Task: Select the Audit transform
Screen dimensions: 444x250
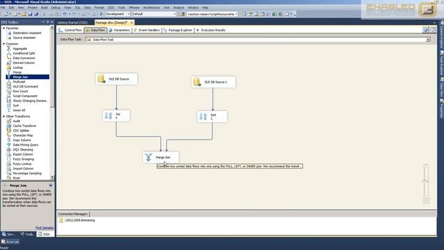Action: click(x=17, y=121)
